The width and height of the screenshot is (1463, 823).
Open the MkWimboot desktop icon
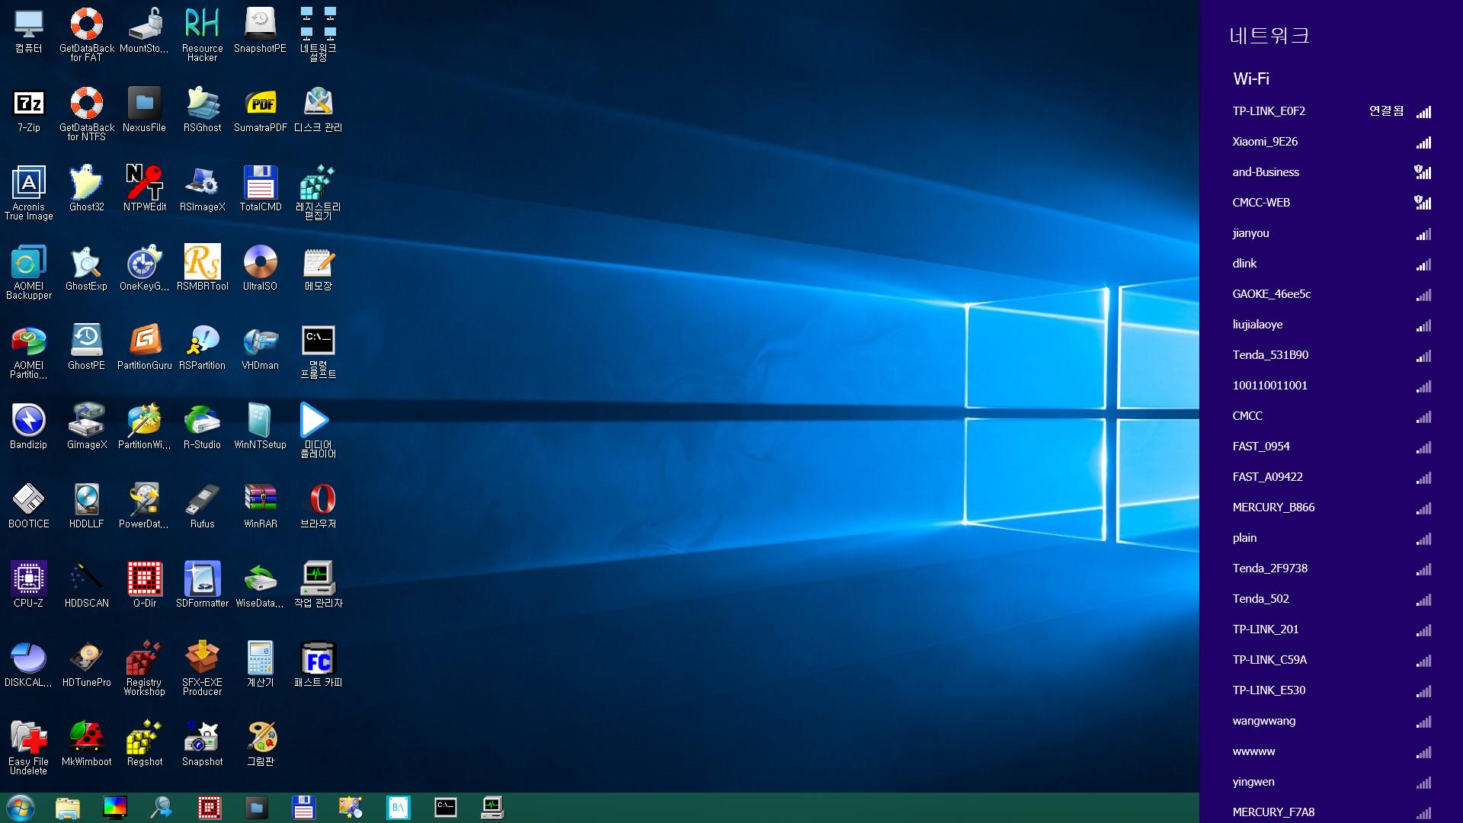tap(87, 744)
